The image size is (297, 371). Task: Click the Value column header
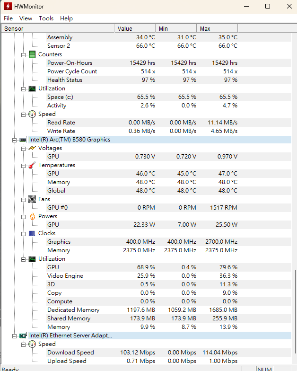coord(135,28)
